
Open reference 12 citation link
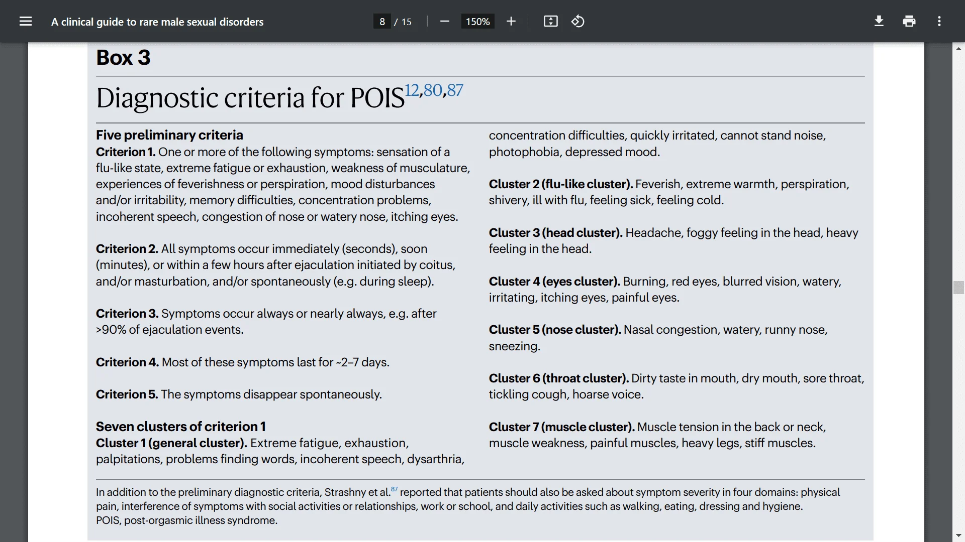(x=412, y=90)
